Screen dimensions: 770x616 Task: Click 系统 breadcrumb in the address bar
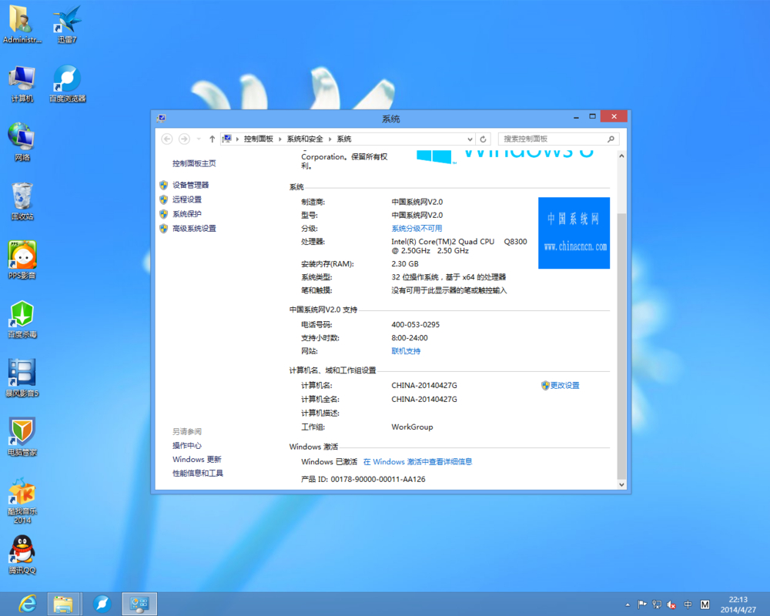pos(343,139)
